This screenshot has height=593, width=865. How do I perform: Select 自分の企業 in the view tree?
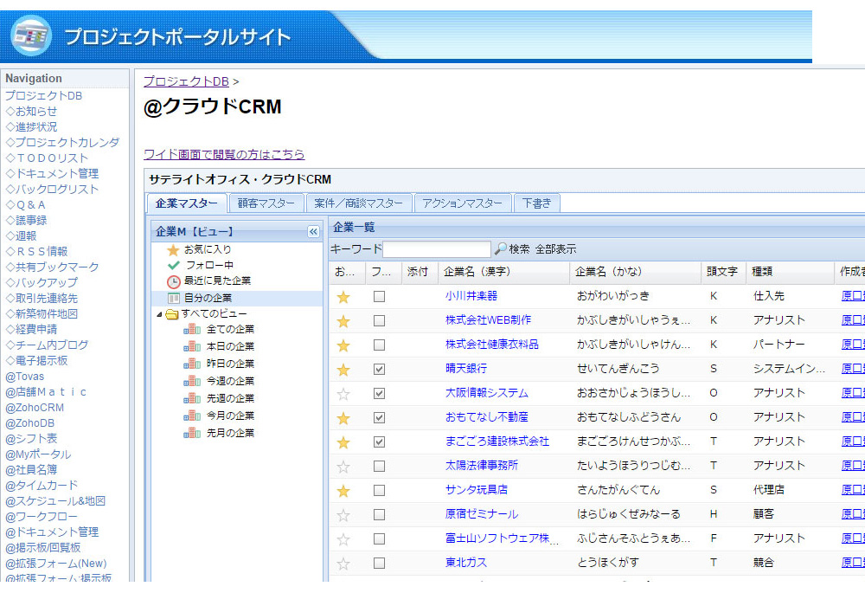click(x=208, y=298)
